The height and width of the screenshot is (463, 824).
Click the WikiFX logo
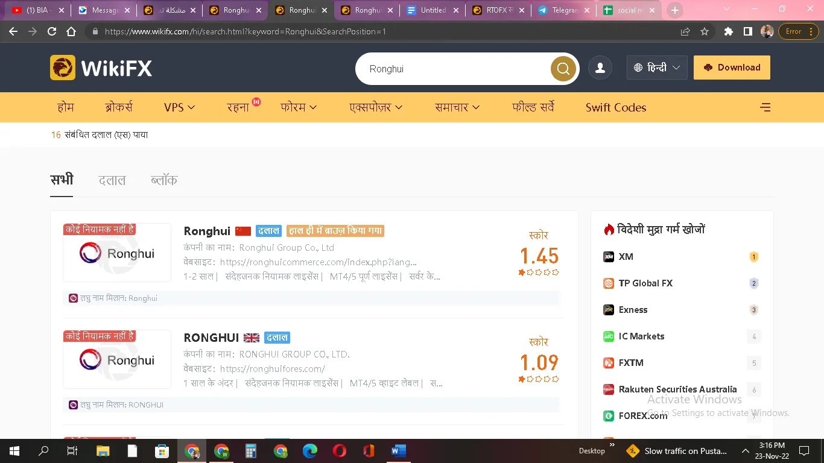[101, 68]
